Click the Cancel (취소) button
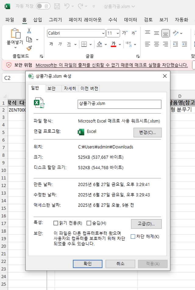Image resolution: width=195 pixels, height=290 pixels. pos(120,264)
